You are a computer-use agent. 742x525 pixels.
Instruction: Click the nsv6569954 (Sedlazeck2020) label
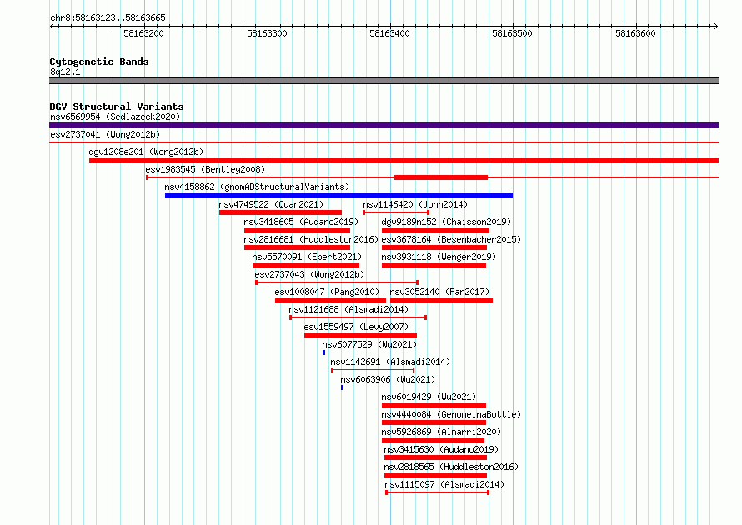115,117
